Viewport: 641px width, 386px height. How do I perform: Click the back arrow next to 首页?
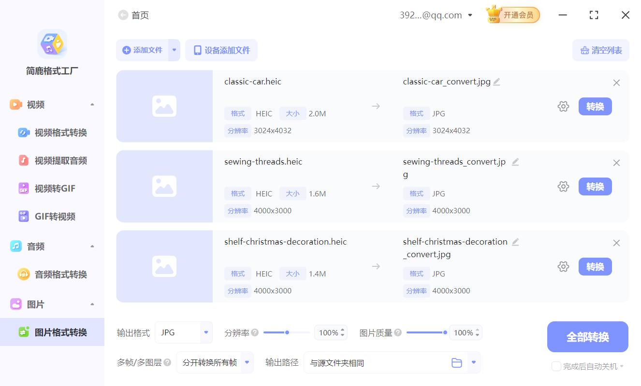123,15
